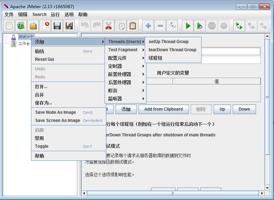Click the New test plan toolbar icon
This screenshot has height=200, width=274.
pos(9,26)
